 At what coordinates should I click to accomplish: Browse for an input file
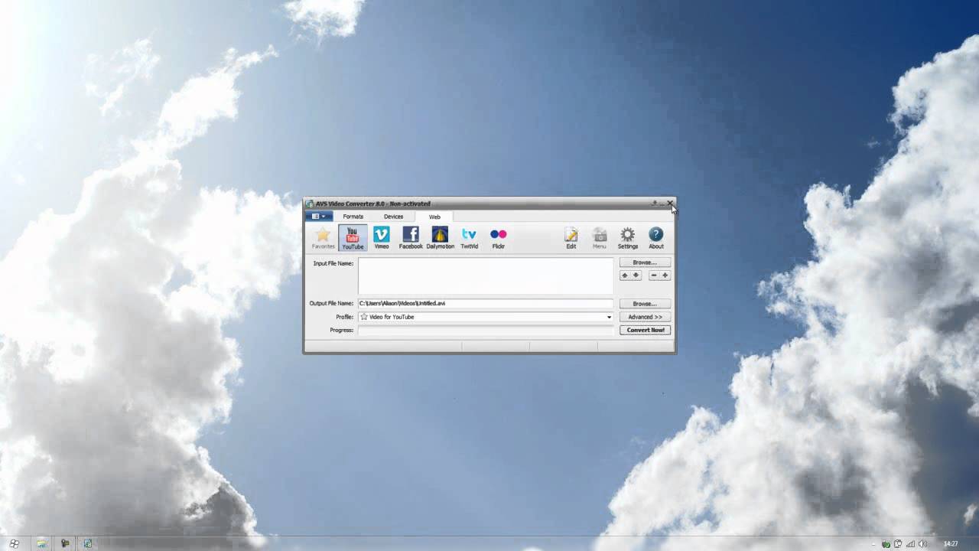click(645, 262)
